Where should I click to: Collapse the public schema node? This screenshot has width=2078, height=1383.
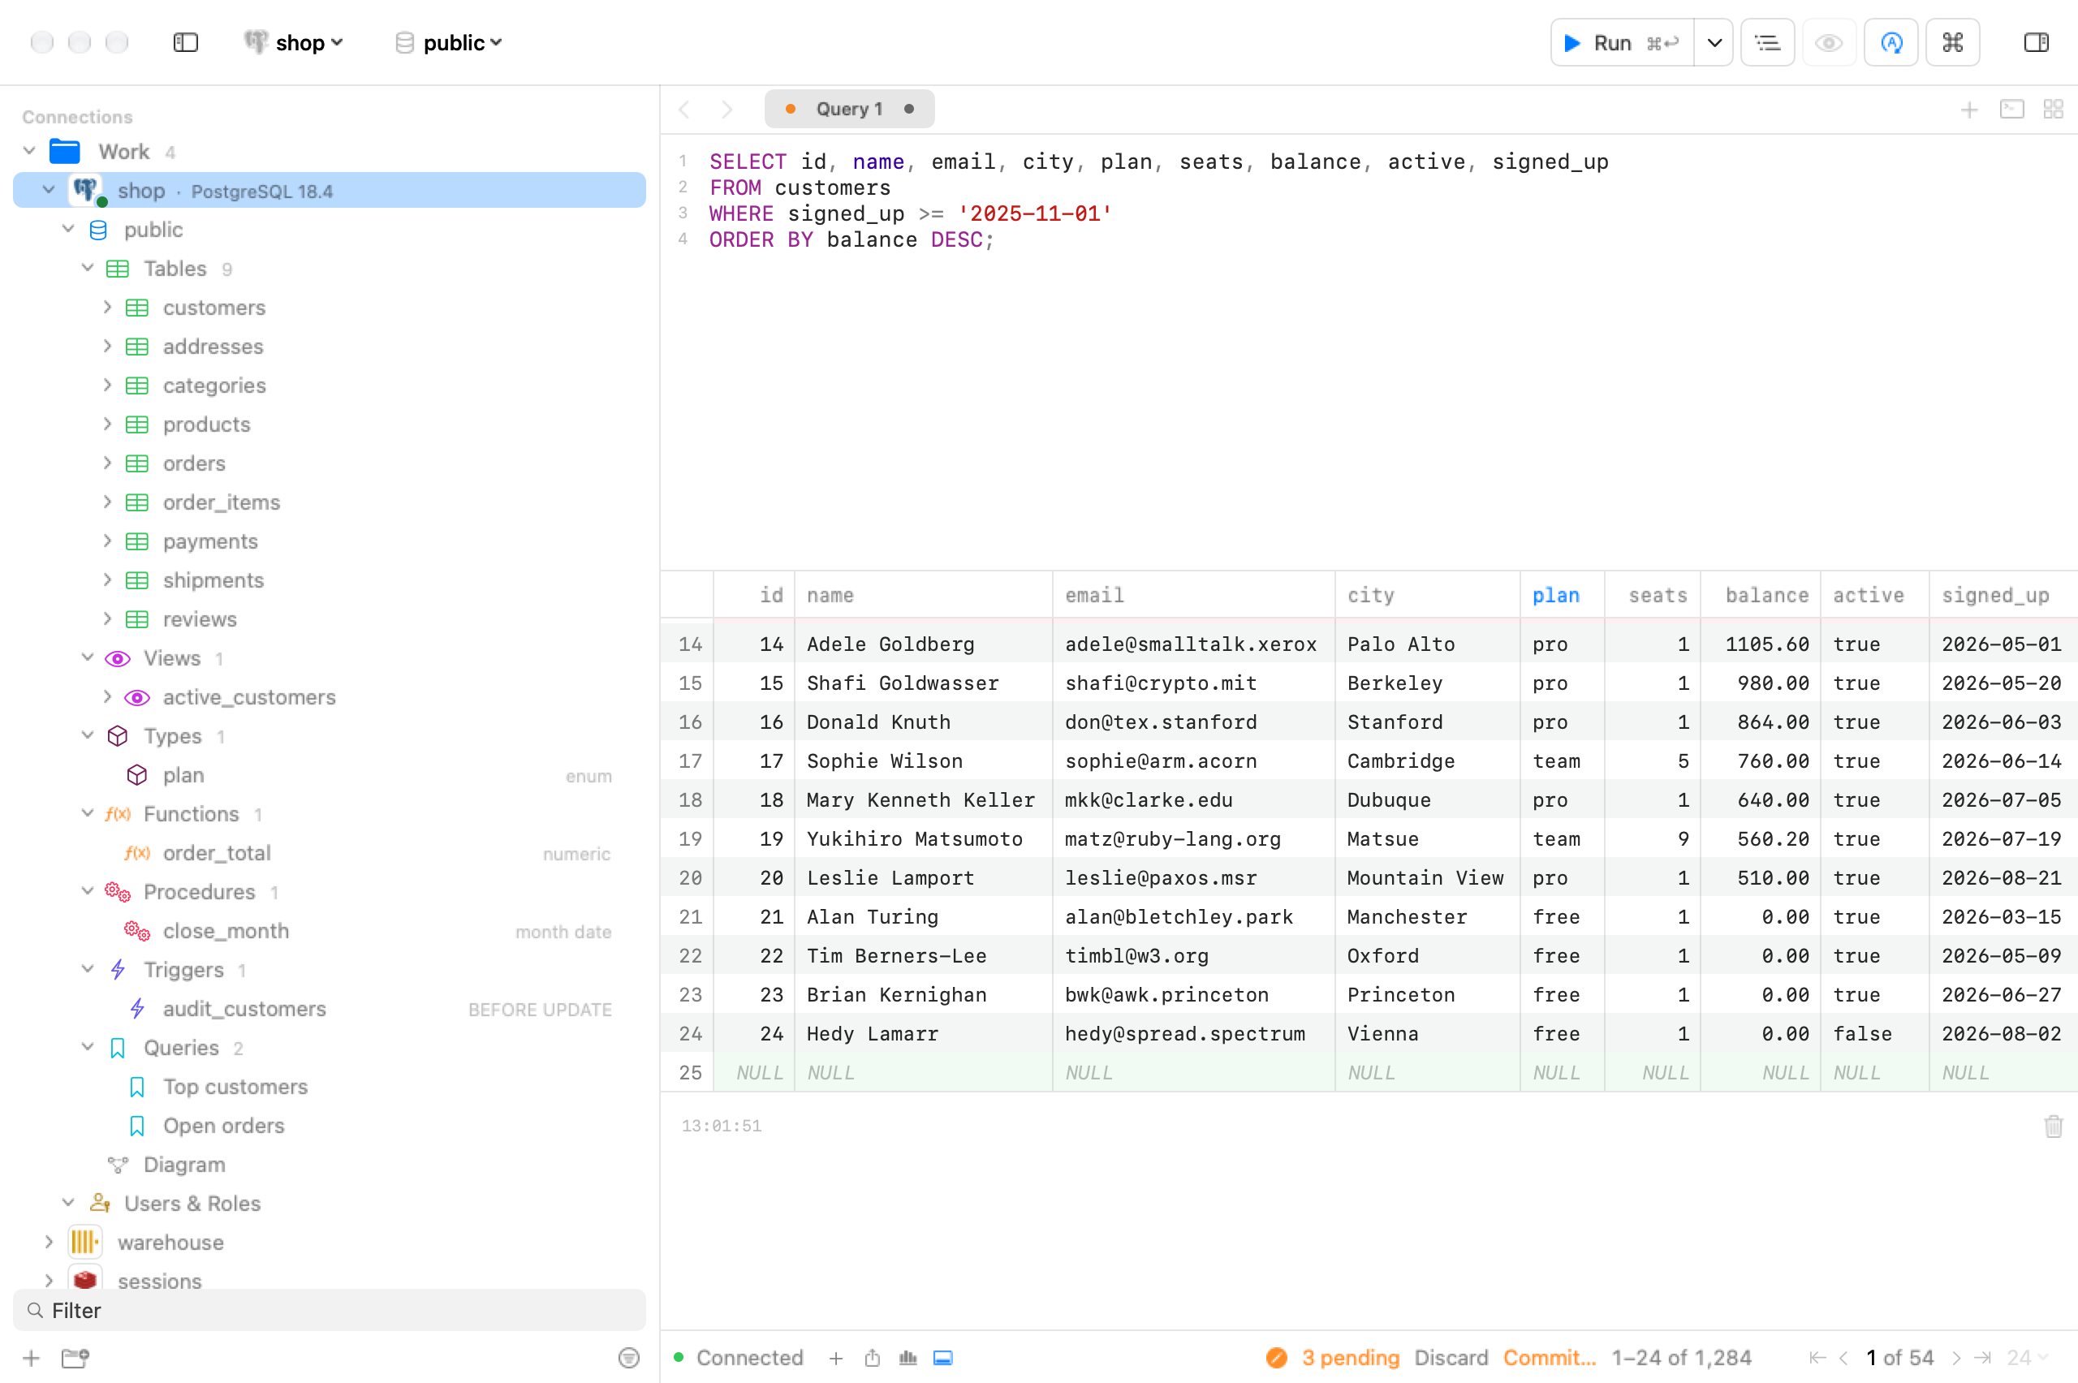68,230
